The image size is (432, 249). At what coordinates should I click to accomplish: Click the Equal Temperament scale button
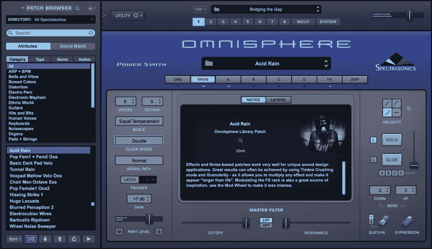(139, 121)
